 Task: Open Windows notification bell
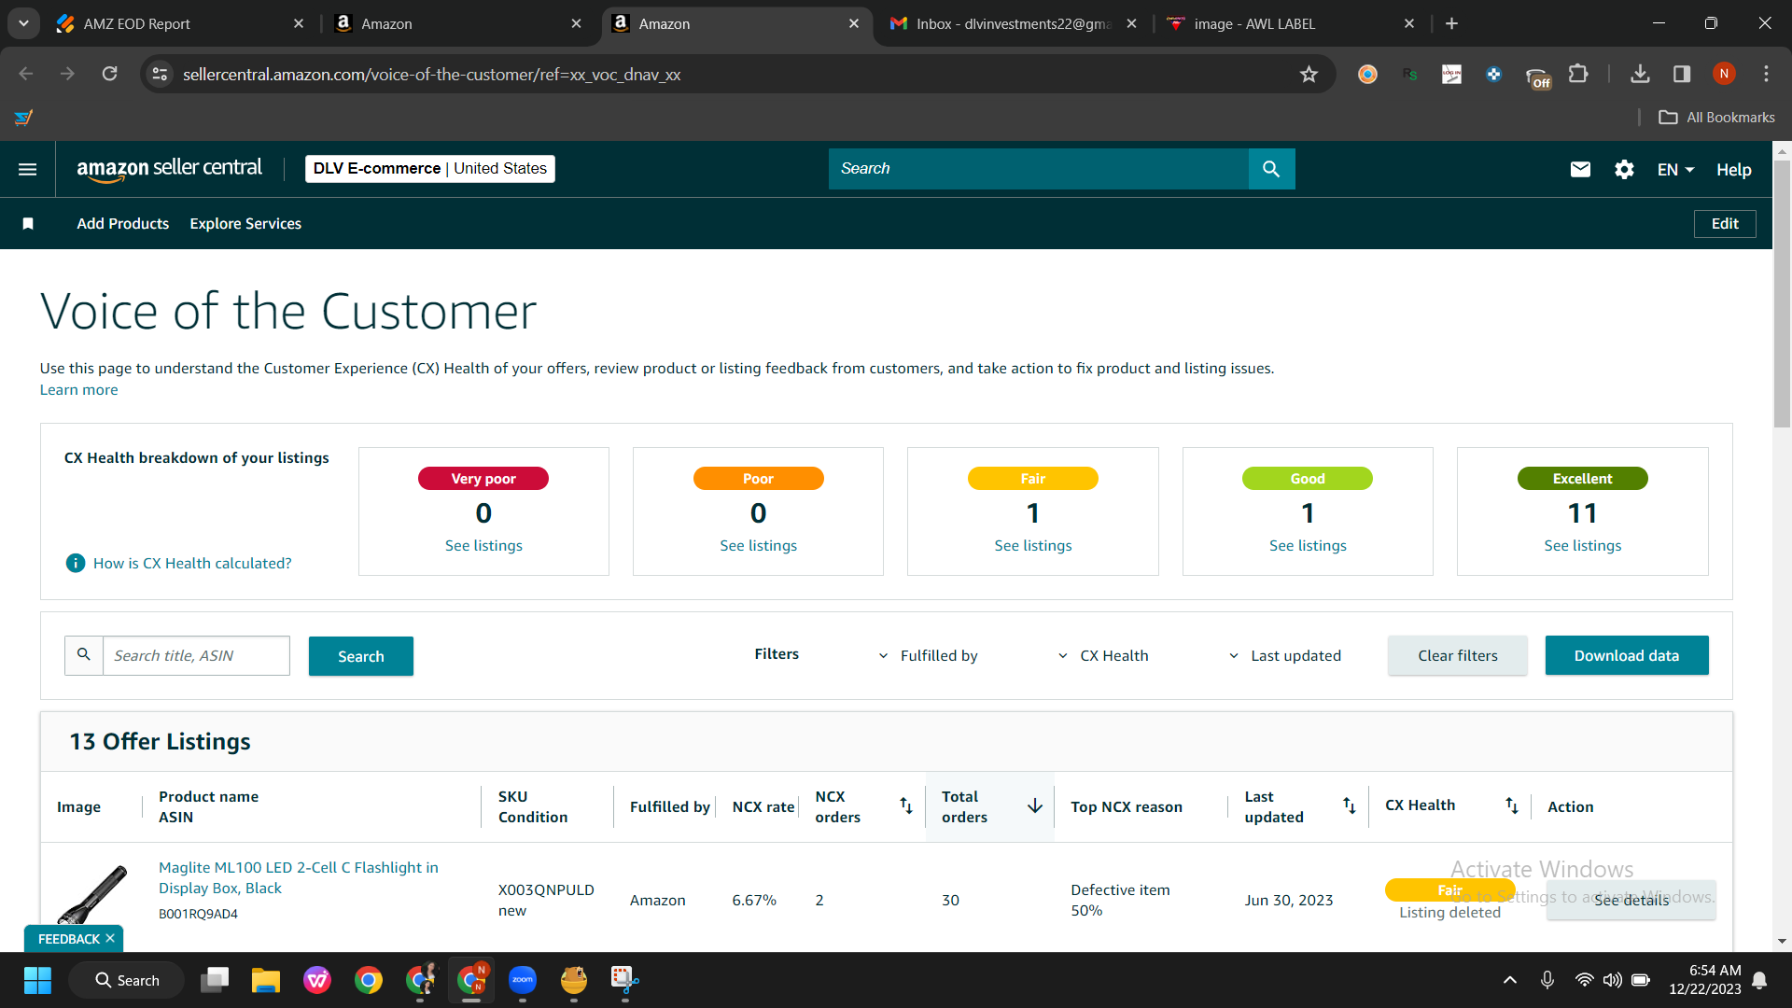tap(1759, 980)
